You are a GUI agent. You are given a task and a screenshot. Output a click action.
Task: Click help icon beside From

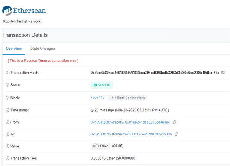pos(7,122)
